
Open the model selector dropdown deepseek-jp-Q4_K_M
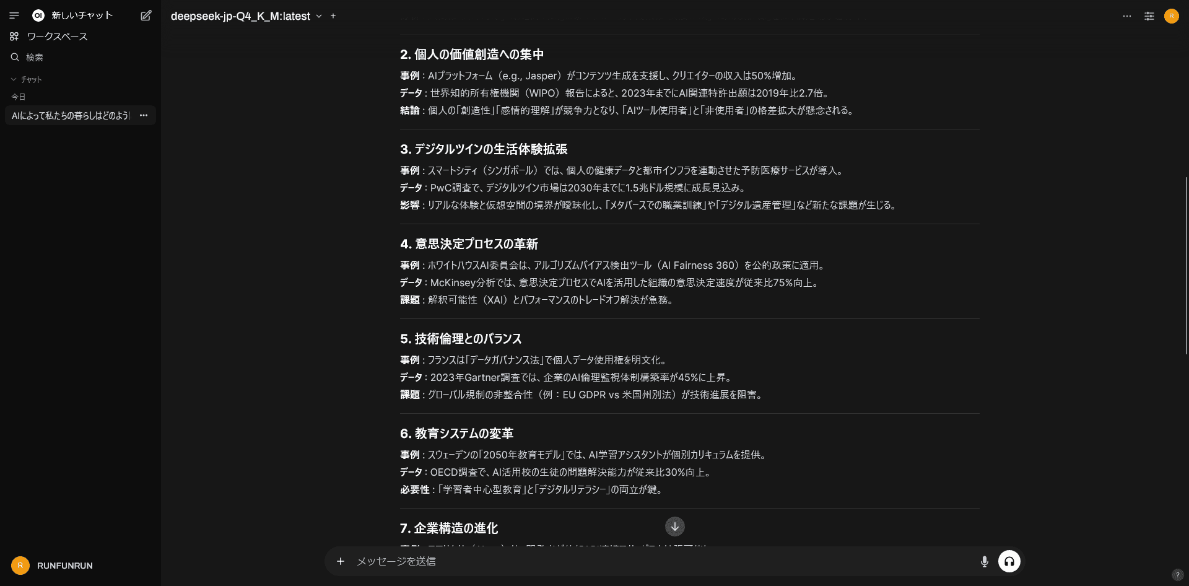[246, 16]
